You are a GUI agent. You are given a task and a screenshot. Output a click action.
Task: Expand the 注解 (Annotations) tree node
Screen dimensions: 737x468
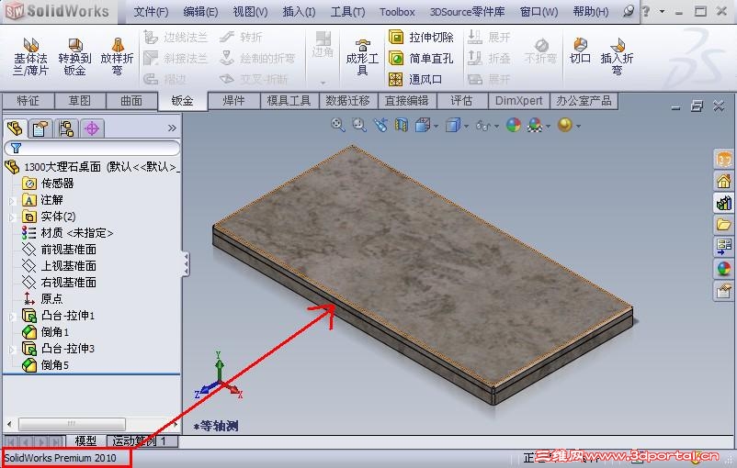12,201
